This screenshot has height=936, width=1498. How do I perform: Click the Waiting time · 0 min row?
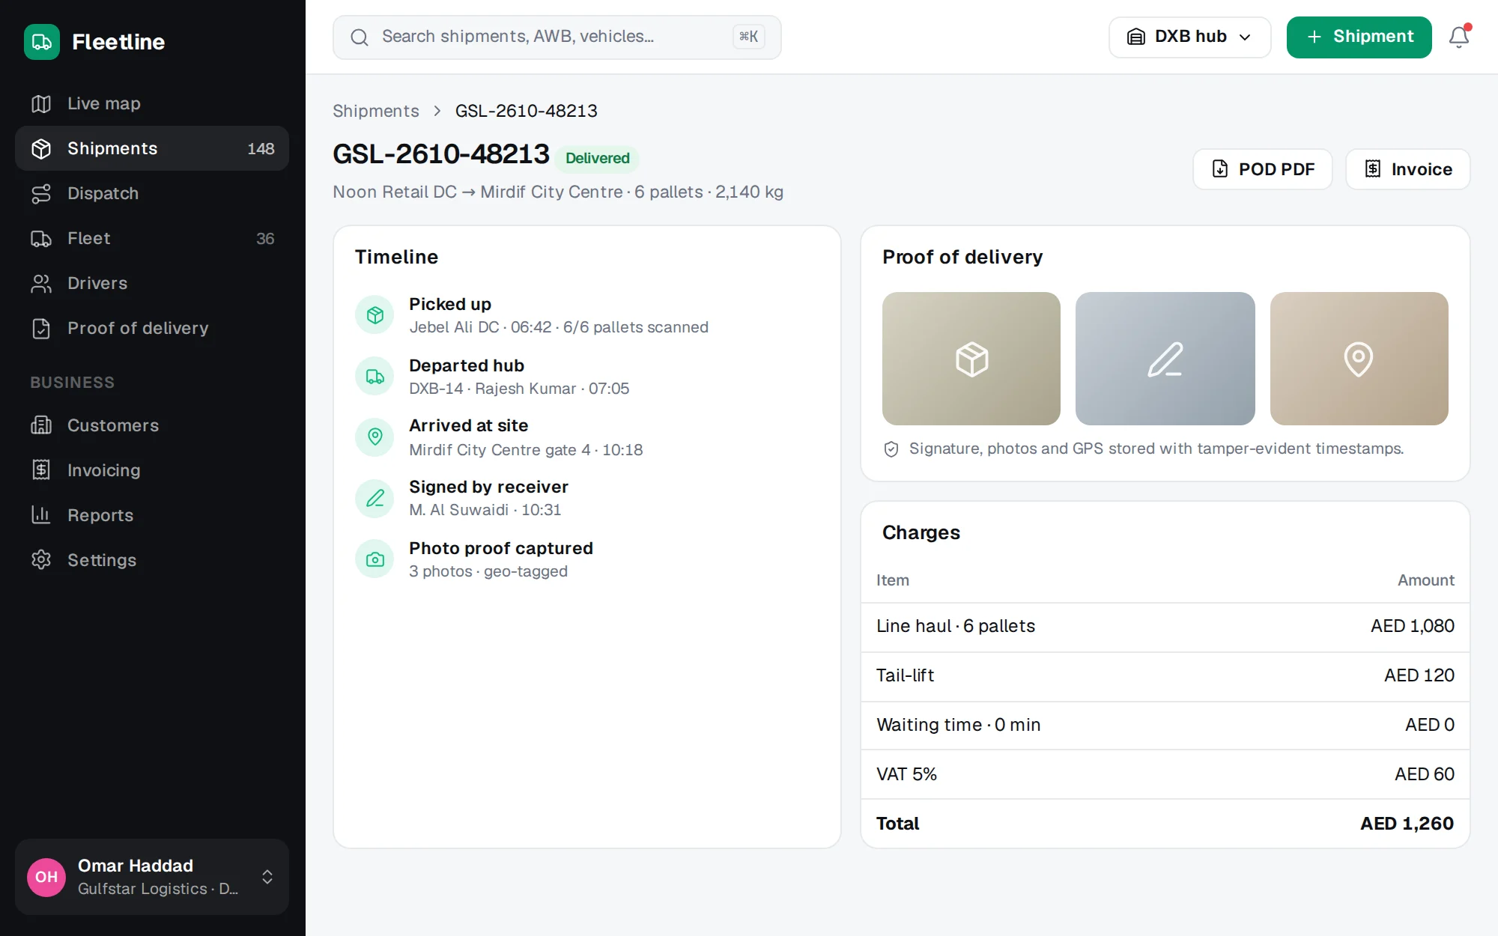(1165, 726)
